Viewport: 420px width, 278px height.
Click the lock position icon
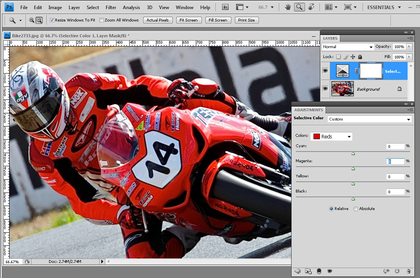click(353, 56)
